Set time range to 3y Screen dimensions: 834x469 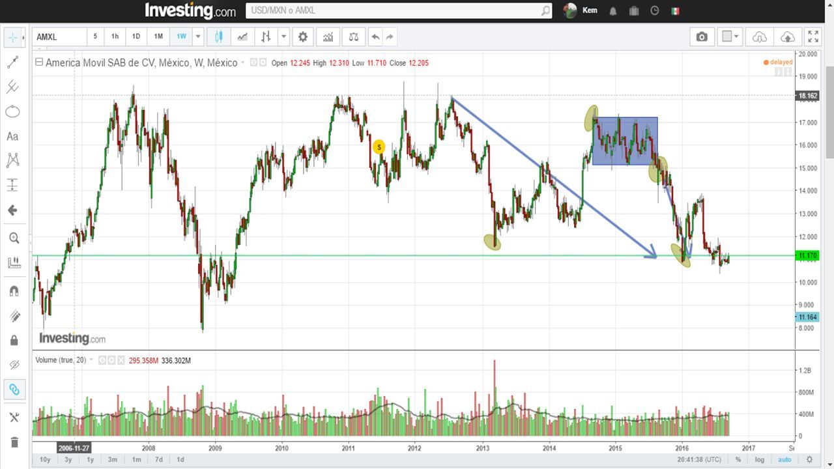click(68, 459)
